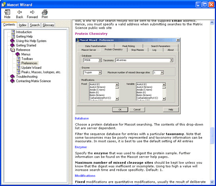Viewport: 216px width, 186px height.
Task: Click the Enzyme heading link
Action: [81, 147]
